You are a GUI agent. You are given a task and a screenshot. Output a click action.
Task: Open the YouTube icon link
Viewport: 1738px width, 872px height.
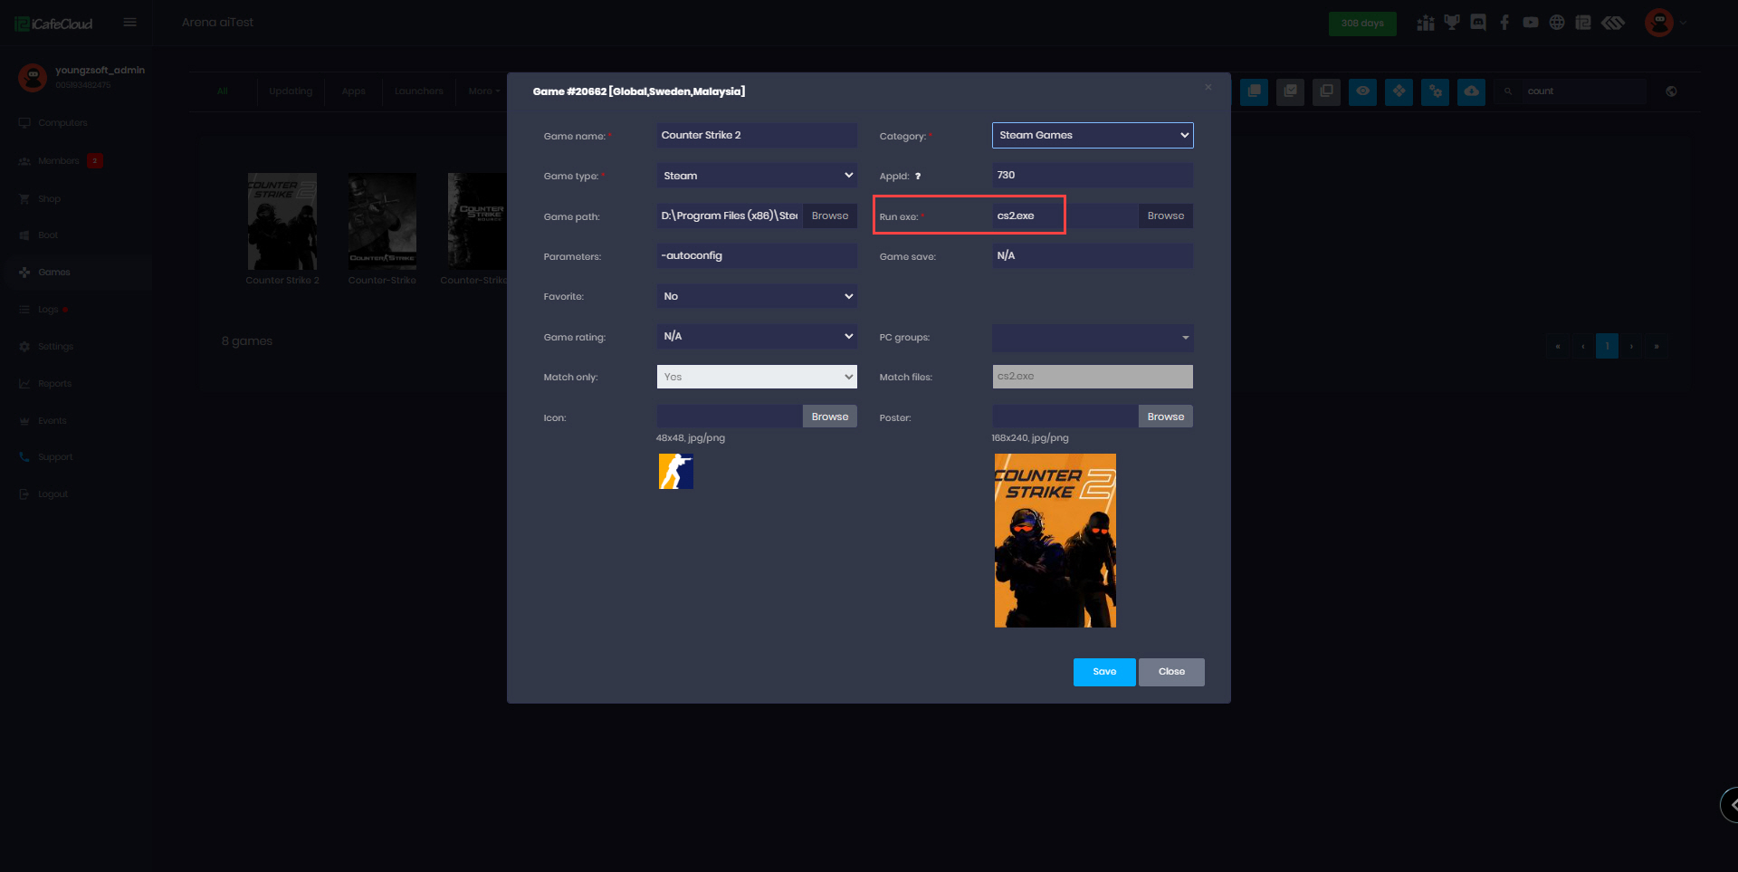(x=1531, y=23)
